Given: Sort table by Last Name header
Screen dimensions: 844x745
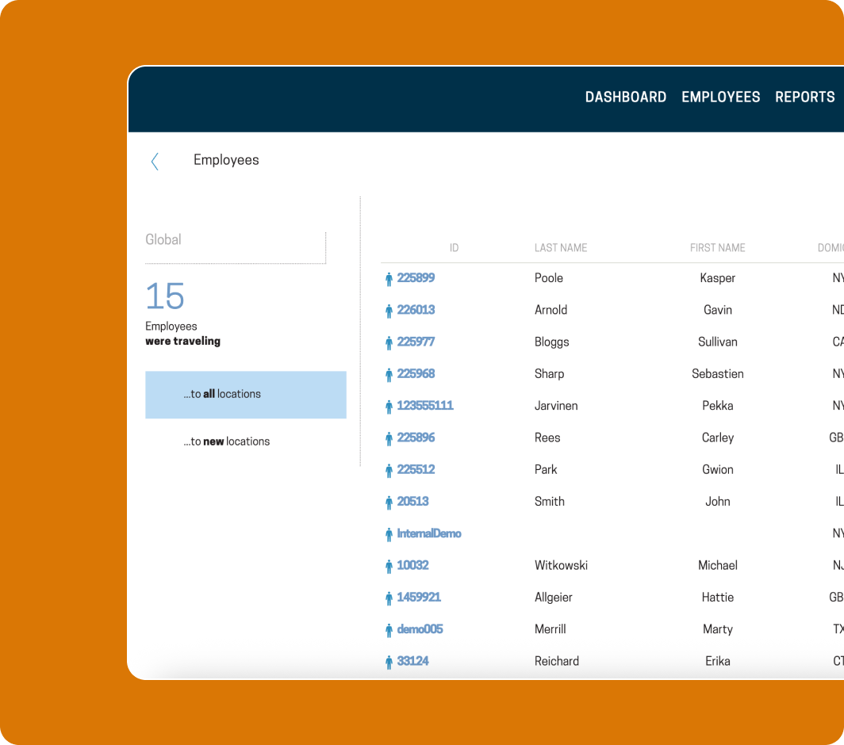Looking at the screenshot, I should [560, 248].
